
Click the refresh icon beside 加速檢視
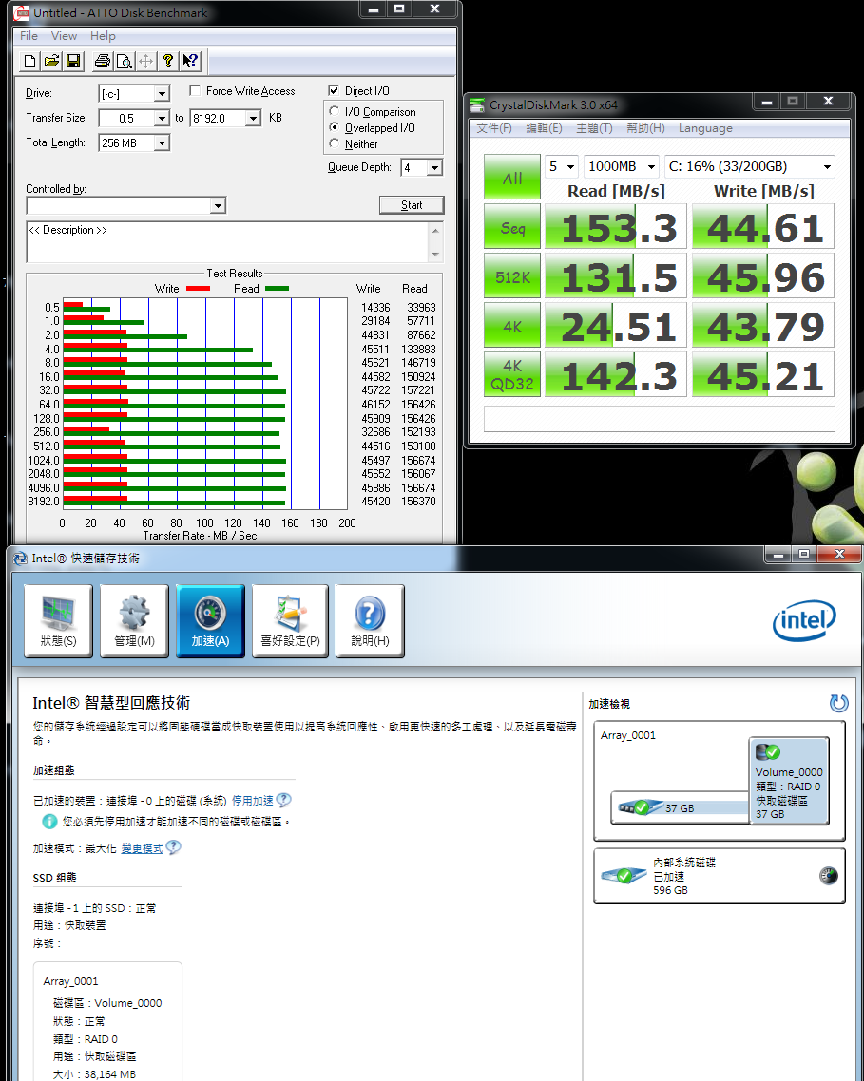(x=838, y=703)
